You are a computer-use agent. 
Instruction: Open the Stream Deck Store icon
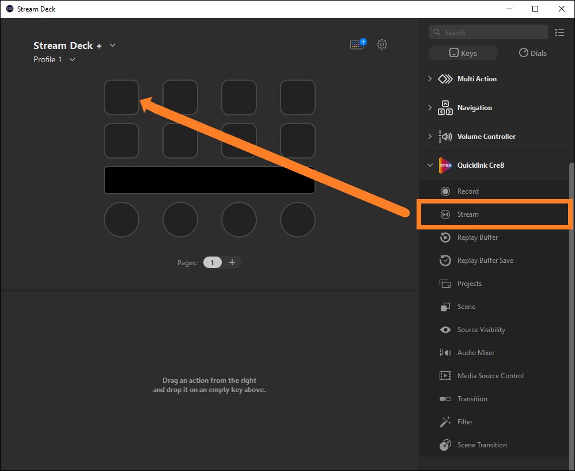click(358, 44)
